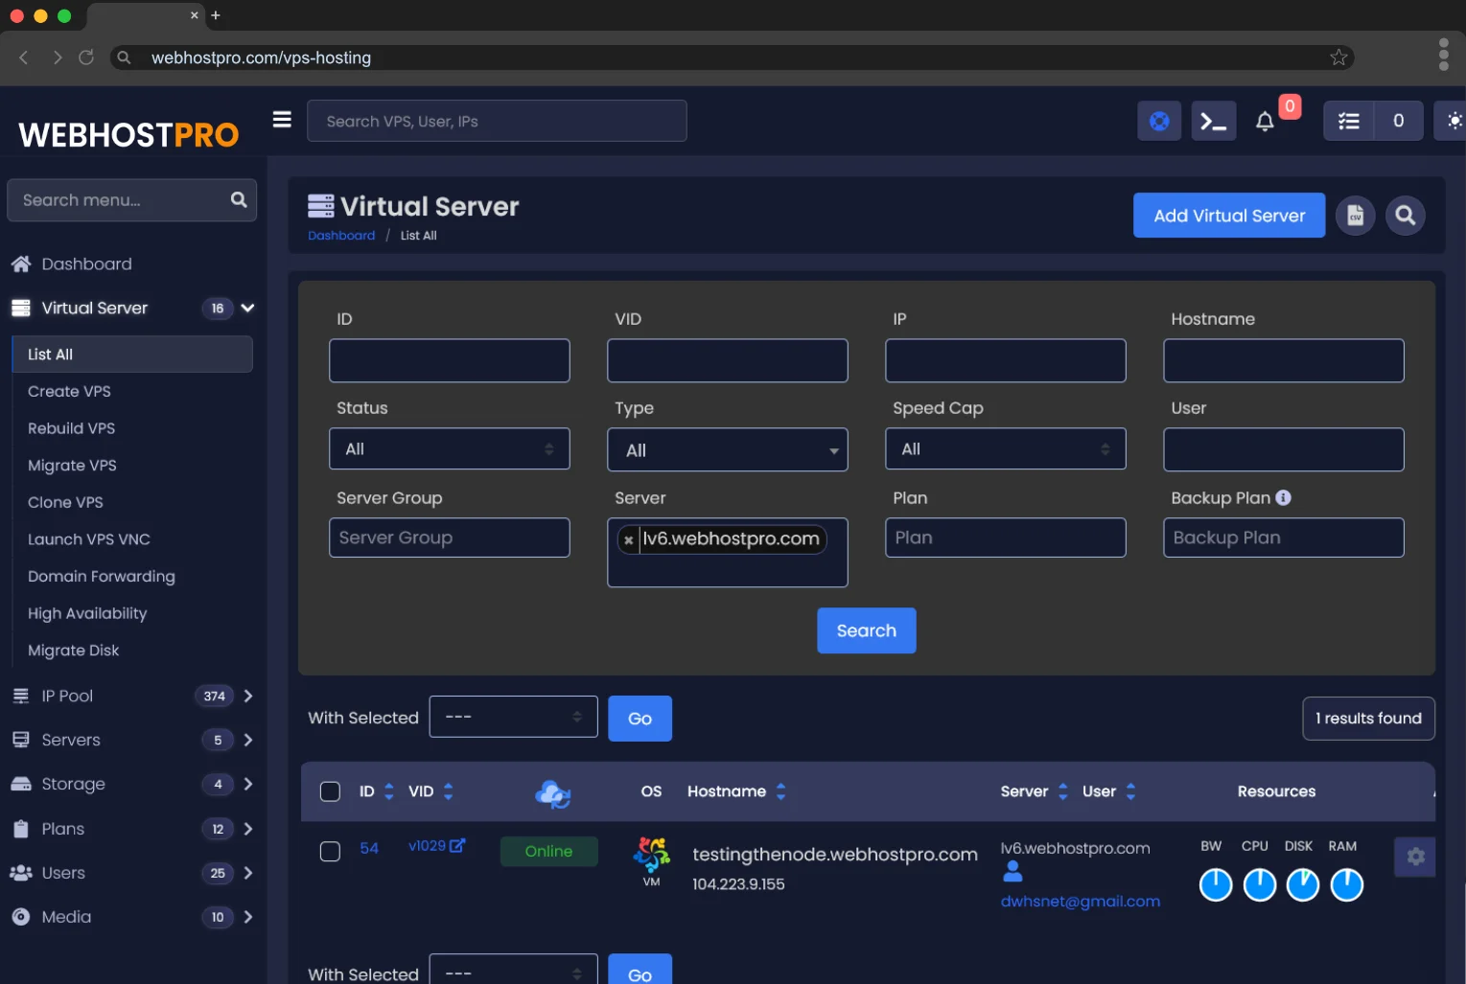Click the blue Search button
The image size is (1466, 984).
(x=867, y=630)
